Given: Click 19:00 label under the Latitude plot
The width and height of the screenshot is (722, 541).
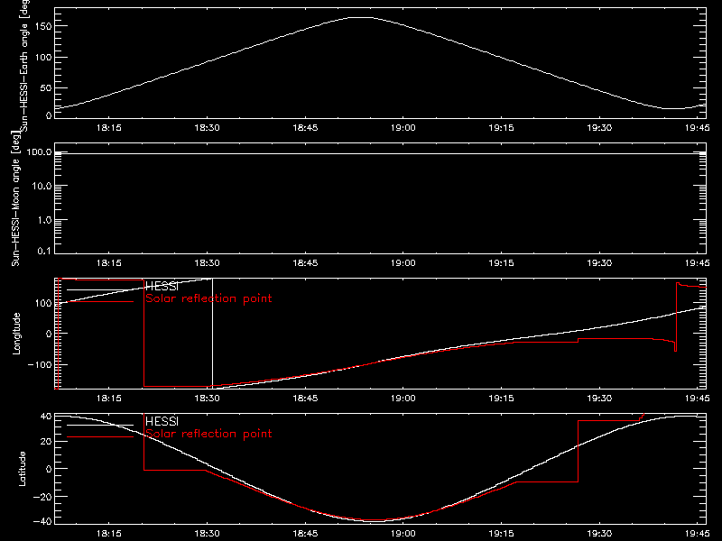Looking at the screenshot, I should (x=403, y=534).
